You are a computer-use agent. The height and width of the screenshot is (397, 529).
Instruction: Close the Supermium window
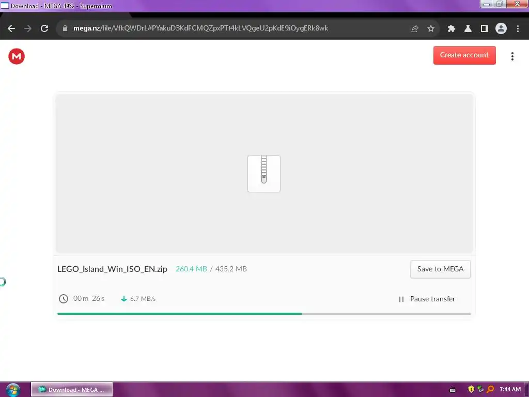517,4
